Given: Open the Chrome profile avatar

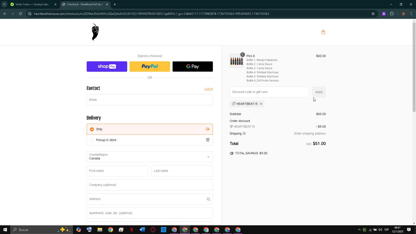Looking at the screenshot, I should [x=403, y=14].
